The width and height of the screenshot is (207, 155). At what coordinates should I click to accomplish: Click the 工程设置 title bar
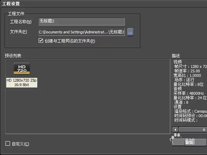tap(103, 4)
